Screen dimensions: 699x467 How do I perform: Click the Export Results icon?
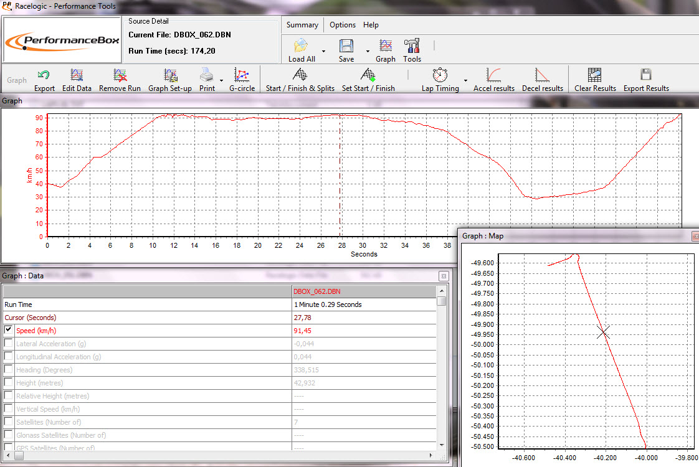tap(646, 74)
